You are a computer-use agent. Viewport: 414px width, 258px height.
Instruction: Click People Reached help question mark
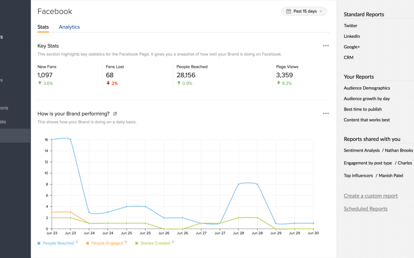click(77, 242)
